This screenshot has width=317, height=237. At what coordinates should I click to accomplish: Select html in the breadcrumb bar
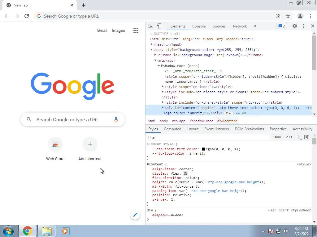pos(151,121)
